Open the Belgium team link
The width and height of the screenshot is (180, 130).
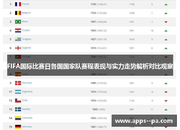click(26, 13)
